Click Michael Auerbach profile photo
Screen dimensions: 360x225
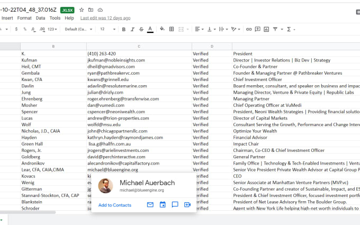105,186
